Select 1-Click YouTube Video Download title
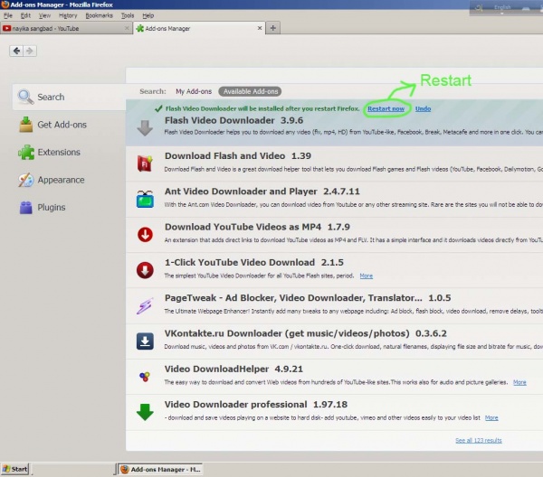543x477 pixels. click(254, 262)
